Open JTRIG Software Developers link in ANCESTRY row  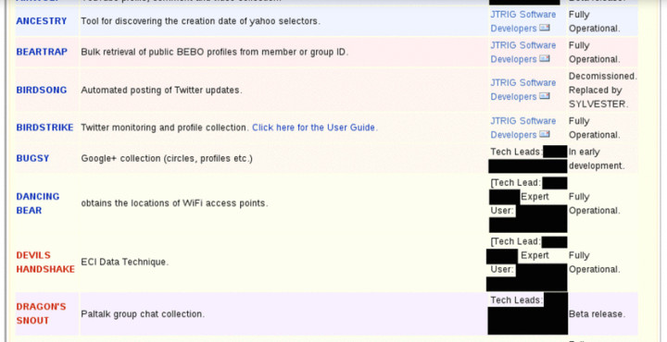[x=523, y=21]
